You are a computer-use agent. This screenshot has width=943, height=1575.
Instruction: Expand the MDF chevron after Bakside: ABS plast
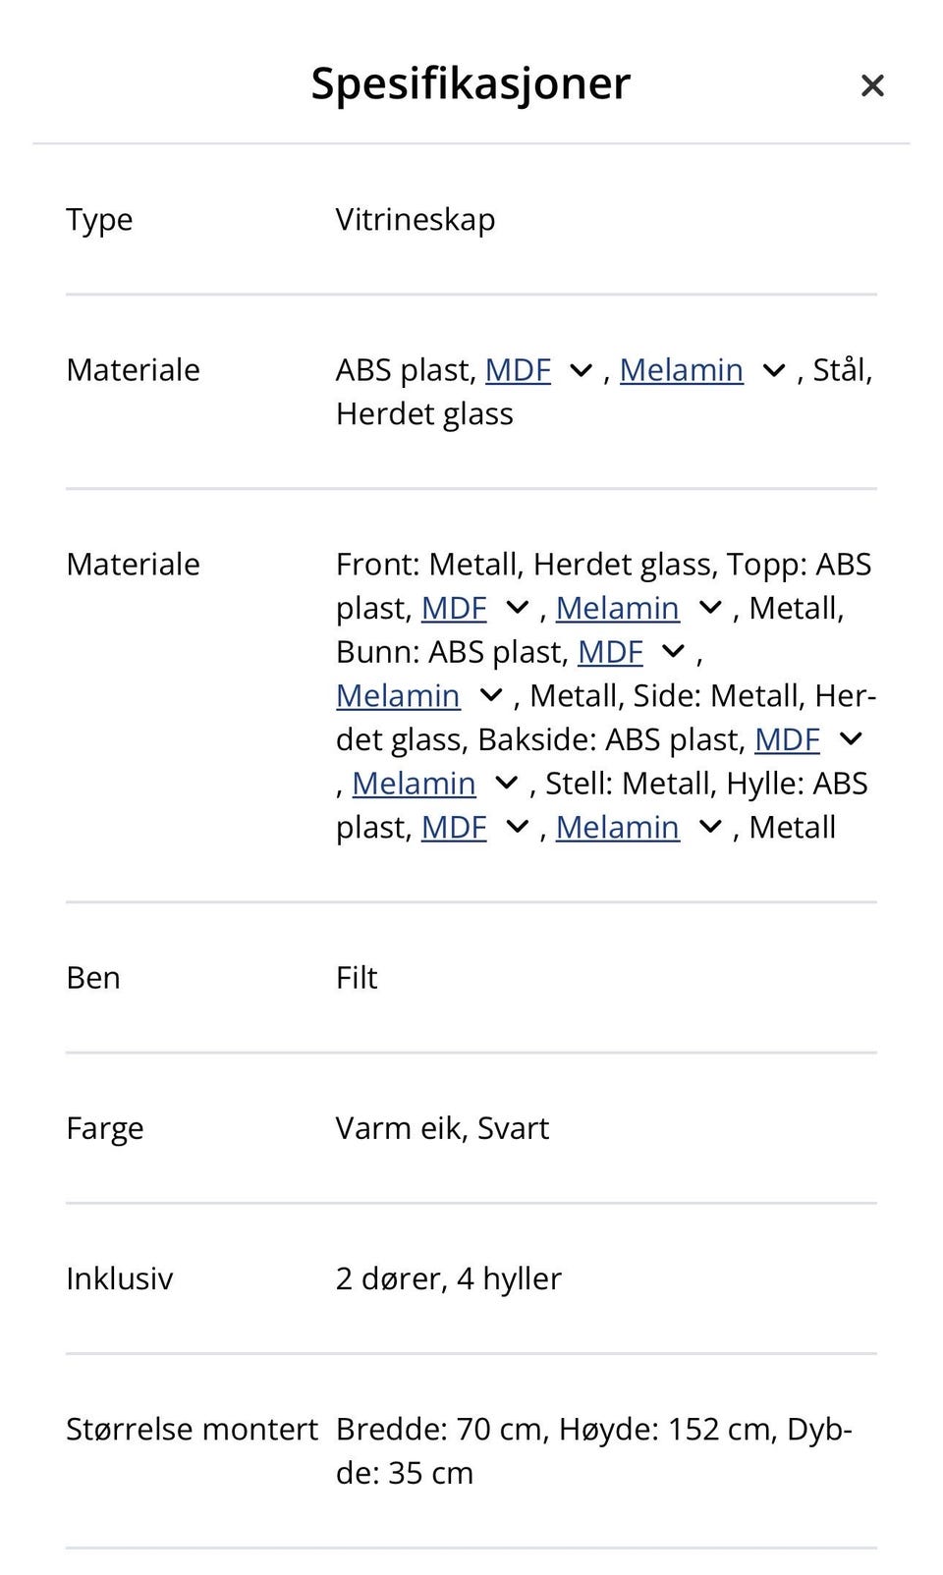click(851, 739)
